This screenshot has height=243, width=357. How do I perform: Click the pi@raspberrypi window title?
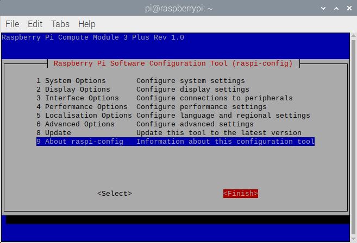click(179, 9)
